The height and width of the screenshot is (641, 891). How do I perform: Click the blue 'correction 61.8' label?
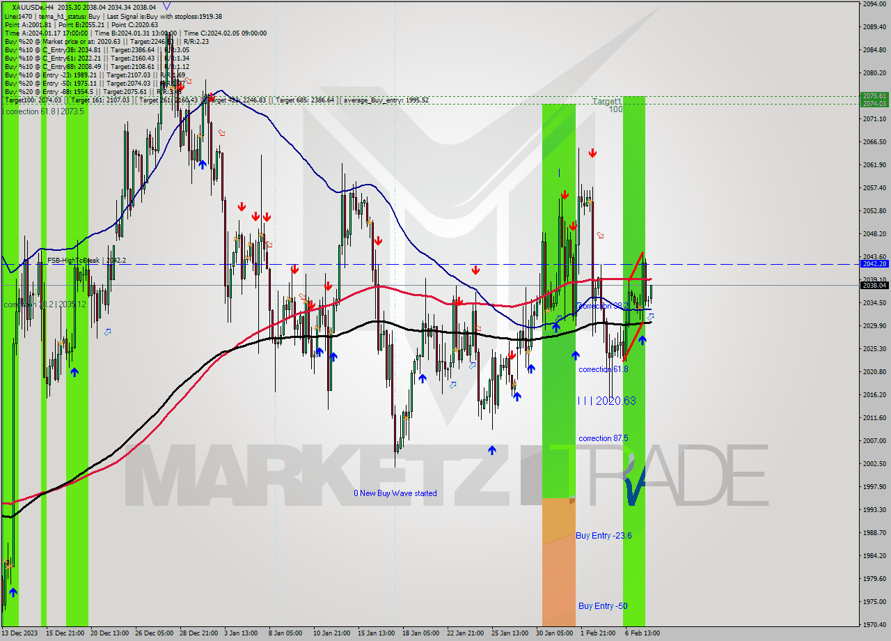point(604,369)
